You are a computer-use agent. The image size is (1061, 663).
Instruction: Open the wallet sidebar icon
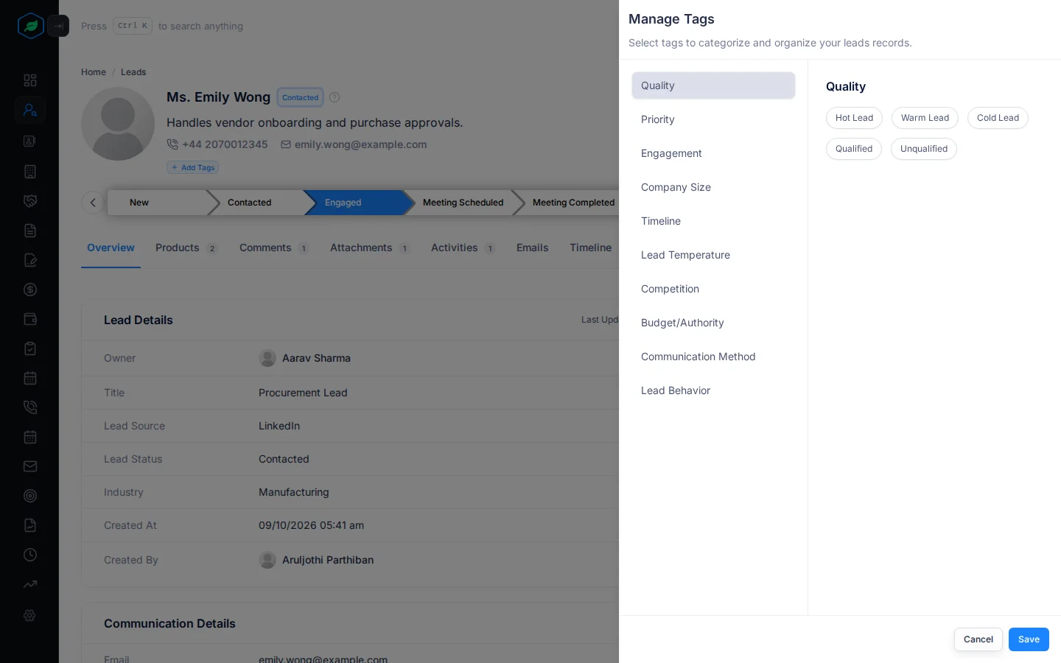click(30, 319)
